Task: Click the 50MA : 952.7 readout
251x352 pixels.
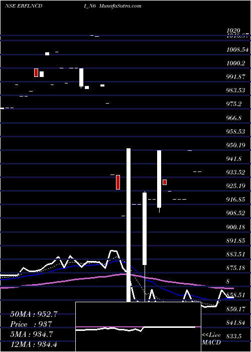Action: [34, 314]
